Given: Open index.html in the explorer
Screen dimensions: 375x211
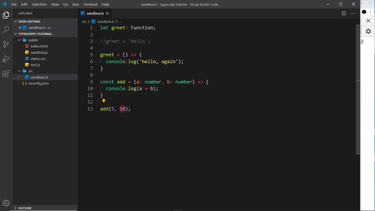Looking at the screenshot, I should coord(39,46).
